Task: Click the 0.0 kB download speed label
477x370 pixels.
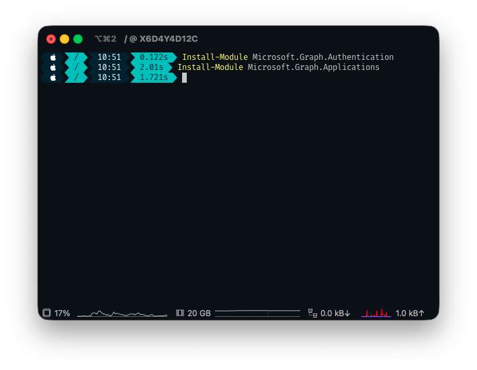Action: pos(335,313)
